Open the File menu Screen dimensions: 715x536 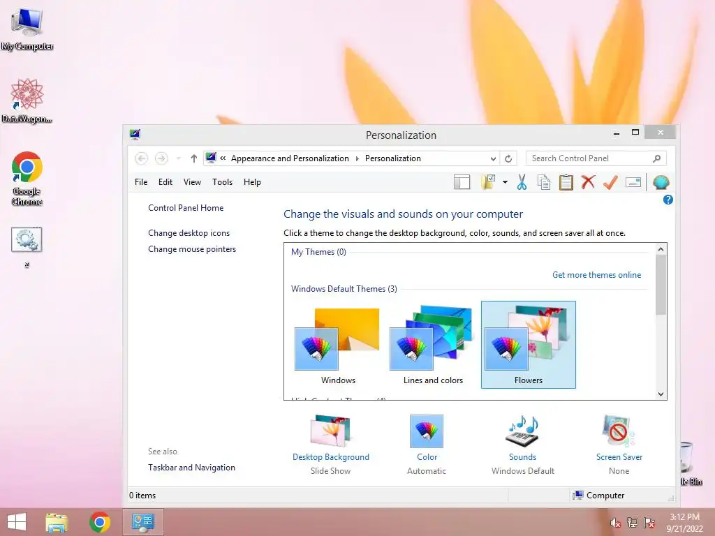(141, 182)
